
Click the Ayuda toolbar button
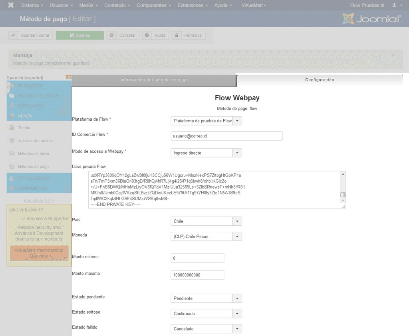[155, 35]
